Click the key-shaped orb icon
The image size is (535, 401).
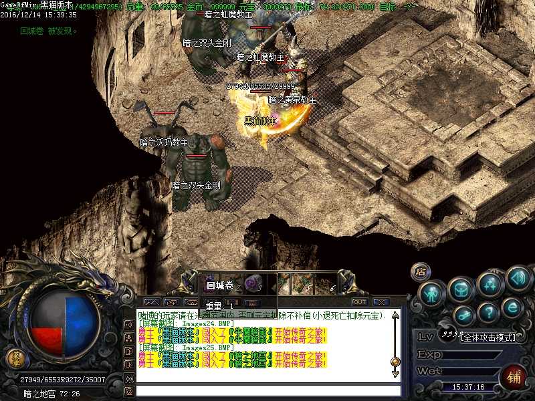pyautogui.click(x=464, y=315)
